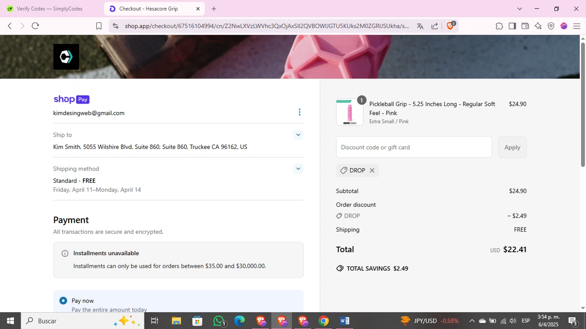Image resolution: width=586 pixels, height=329 pixels.
Task: Open browser extensions puzzle icon
Action: (x=499, y=26)
